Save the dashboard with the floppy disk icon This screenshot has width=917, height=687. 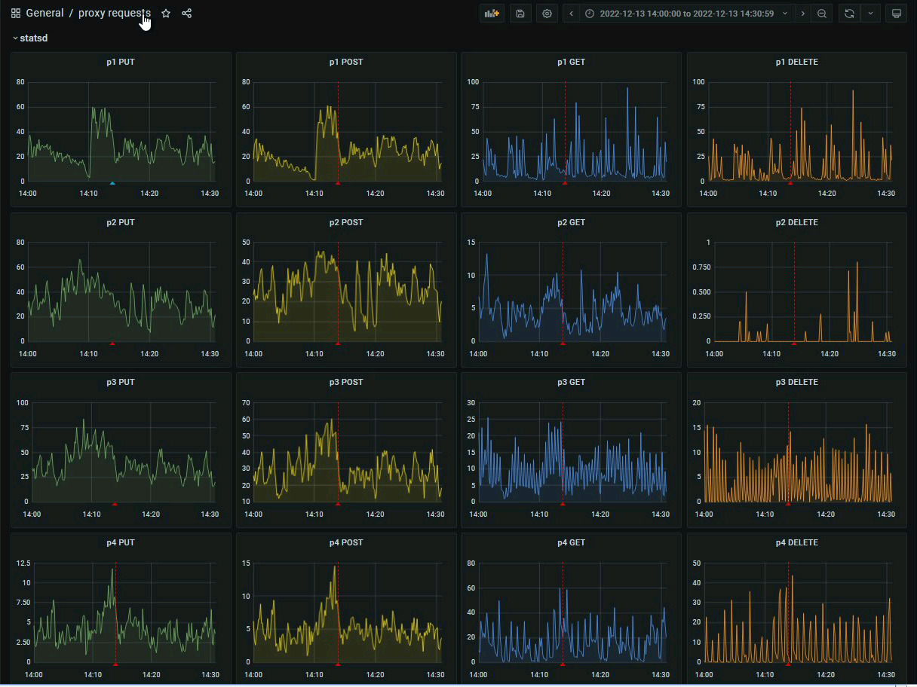[520, 14]
